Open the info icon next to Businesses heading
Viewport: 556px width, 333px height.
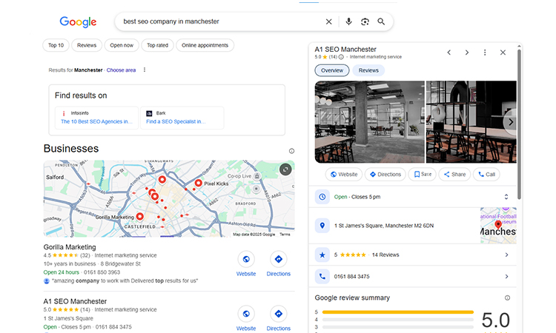pos(291,151)
